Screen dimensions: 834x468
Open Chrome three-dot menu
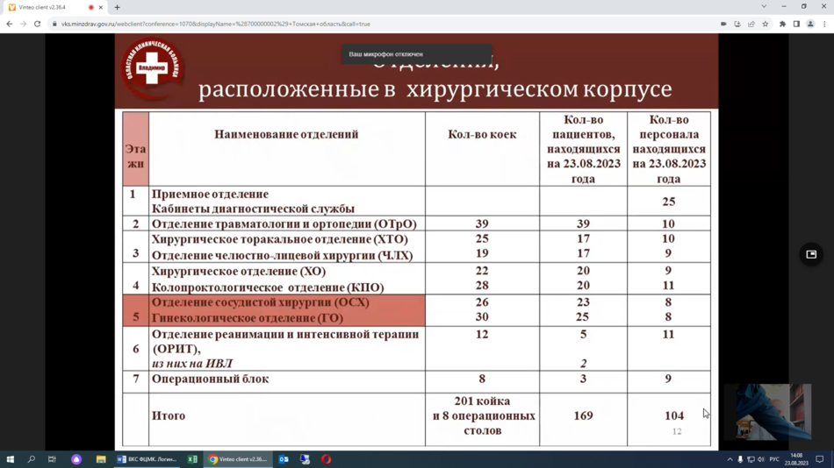coord(824,24)
